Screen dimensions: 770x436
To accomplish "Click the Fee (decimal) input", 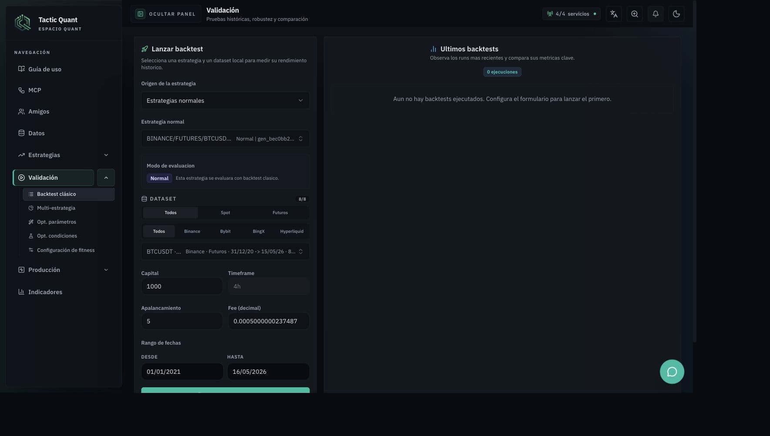I will click(x=269, y=321).
